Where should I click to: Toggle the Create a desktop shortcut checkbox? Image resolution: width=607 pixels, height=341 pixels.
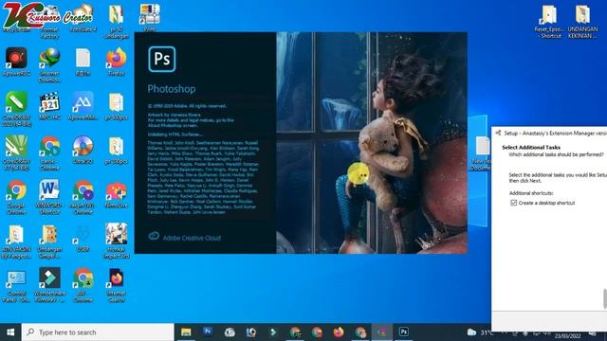click(x=513, y=203)
